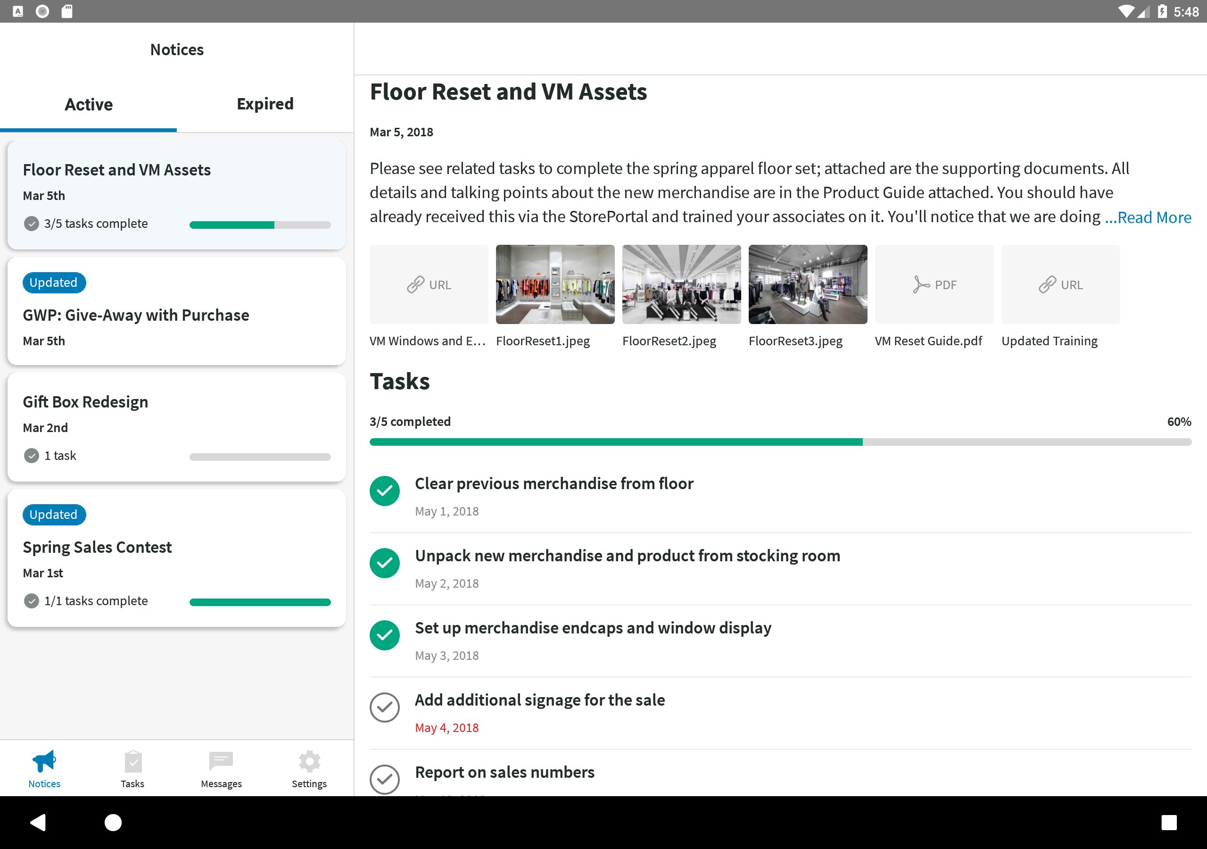Click the 3/5 completed tasks progress bar
The width and height of the screenshot is (1207, 849).
(x=780, y=442)
